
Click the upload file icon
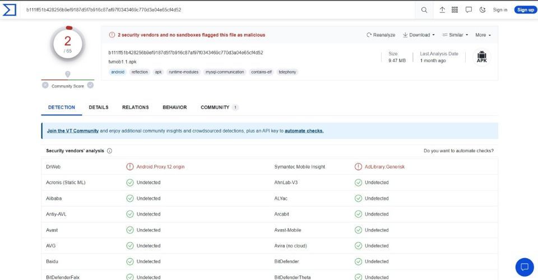click(442, 10)
